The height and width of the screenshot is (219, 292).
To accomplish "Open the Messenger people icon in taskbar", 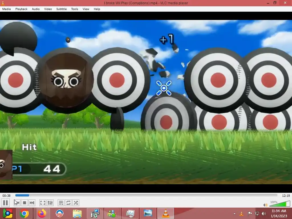I will [112, 213].
